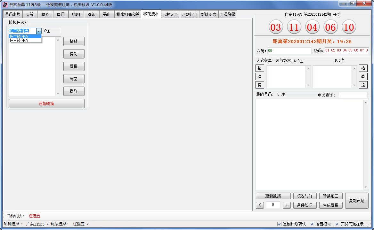This screenshot has width=374, height=230.
Task: Click the 中奖查询 input field
Action: pos(353,95)
